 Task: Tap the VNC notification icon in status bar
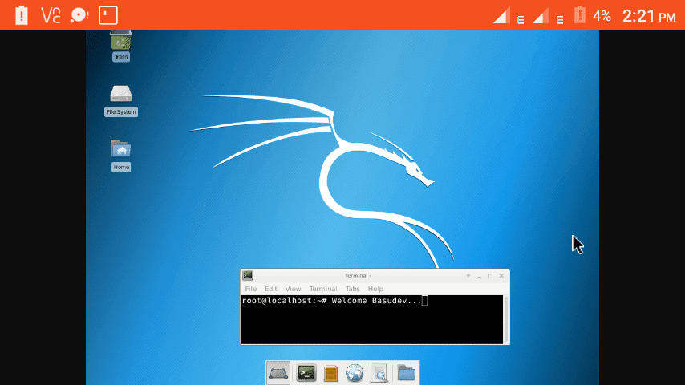(x=51, y=15)
